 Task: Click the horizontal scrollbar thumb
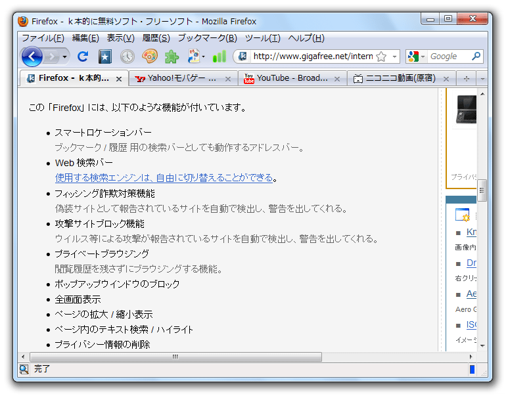(x=175, y=357)
